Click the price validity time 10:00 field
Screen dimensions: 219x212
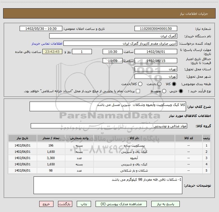113,61
